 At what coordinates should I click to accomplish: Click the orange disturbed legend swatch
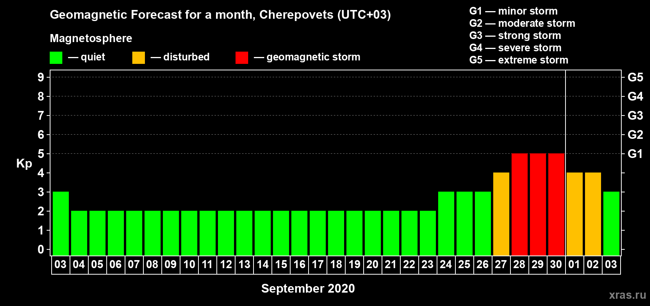tap(138, 58)
